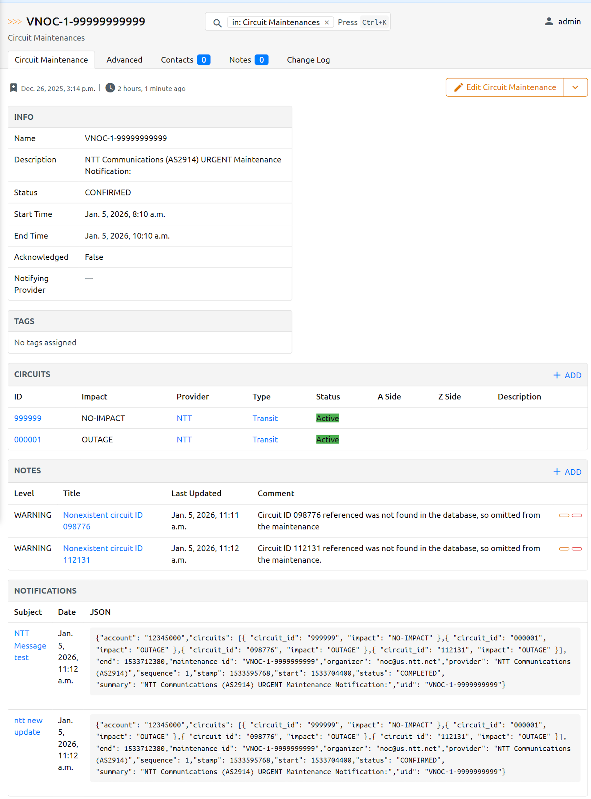Click the search magnifier icon
Viewport: 591px width, 799px height.
(x=217, y=23)
